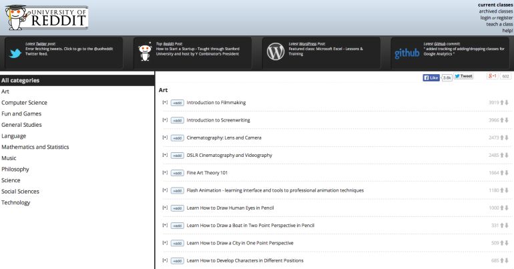The height and width of the screenshot is (269, 514).
Task: Upvote the Introduction to Filmmaking class
Action: click(x=502, y=103)
